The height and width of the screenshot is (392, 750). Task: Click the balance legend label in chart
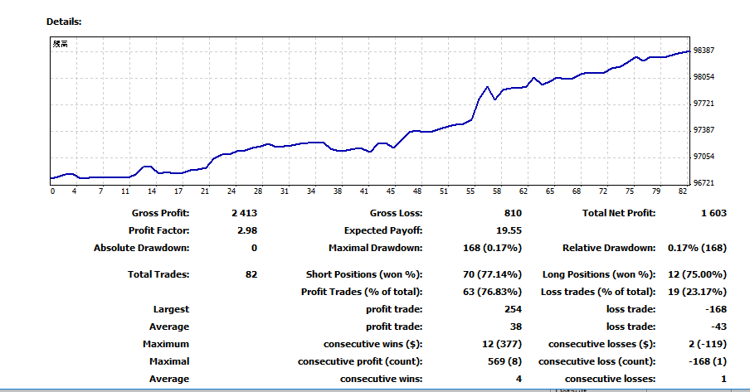point(60,44)
